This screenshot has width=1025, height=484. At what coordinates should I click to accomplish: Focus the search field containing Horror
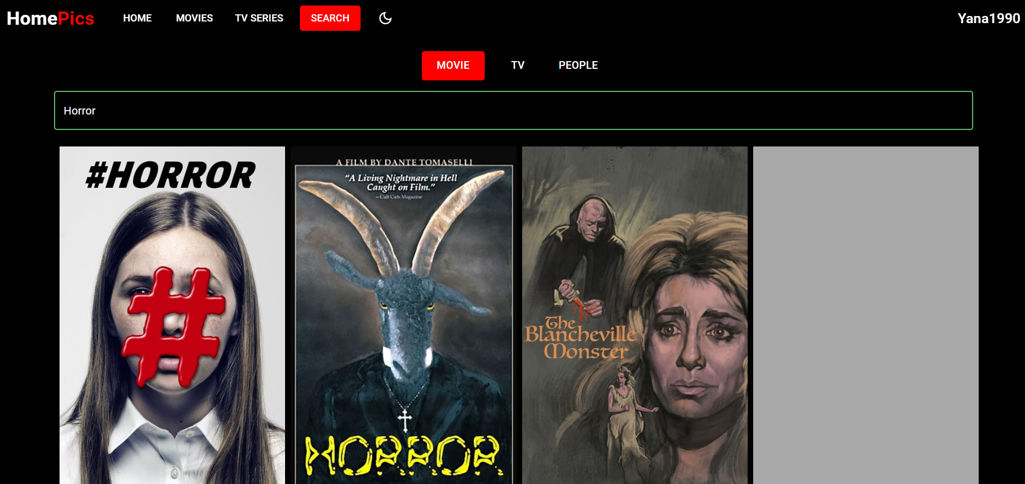(x=513, y=111)
